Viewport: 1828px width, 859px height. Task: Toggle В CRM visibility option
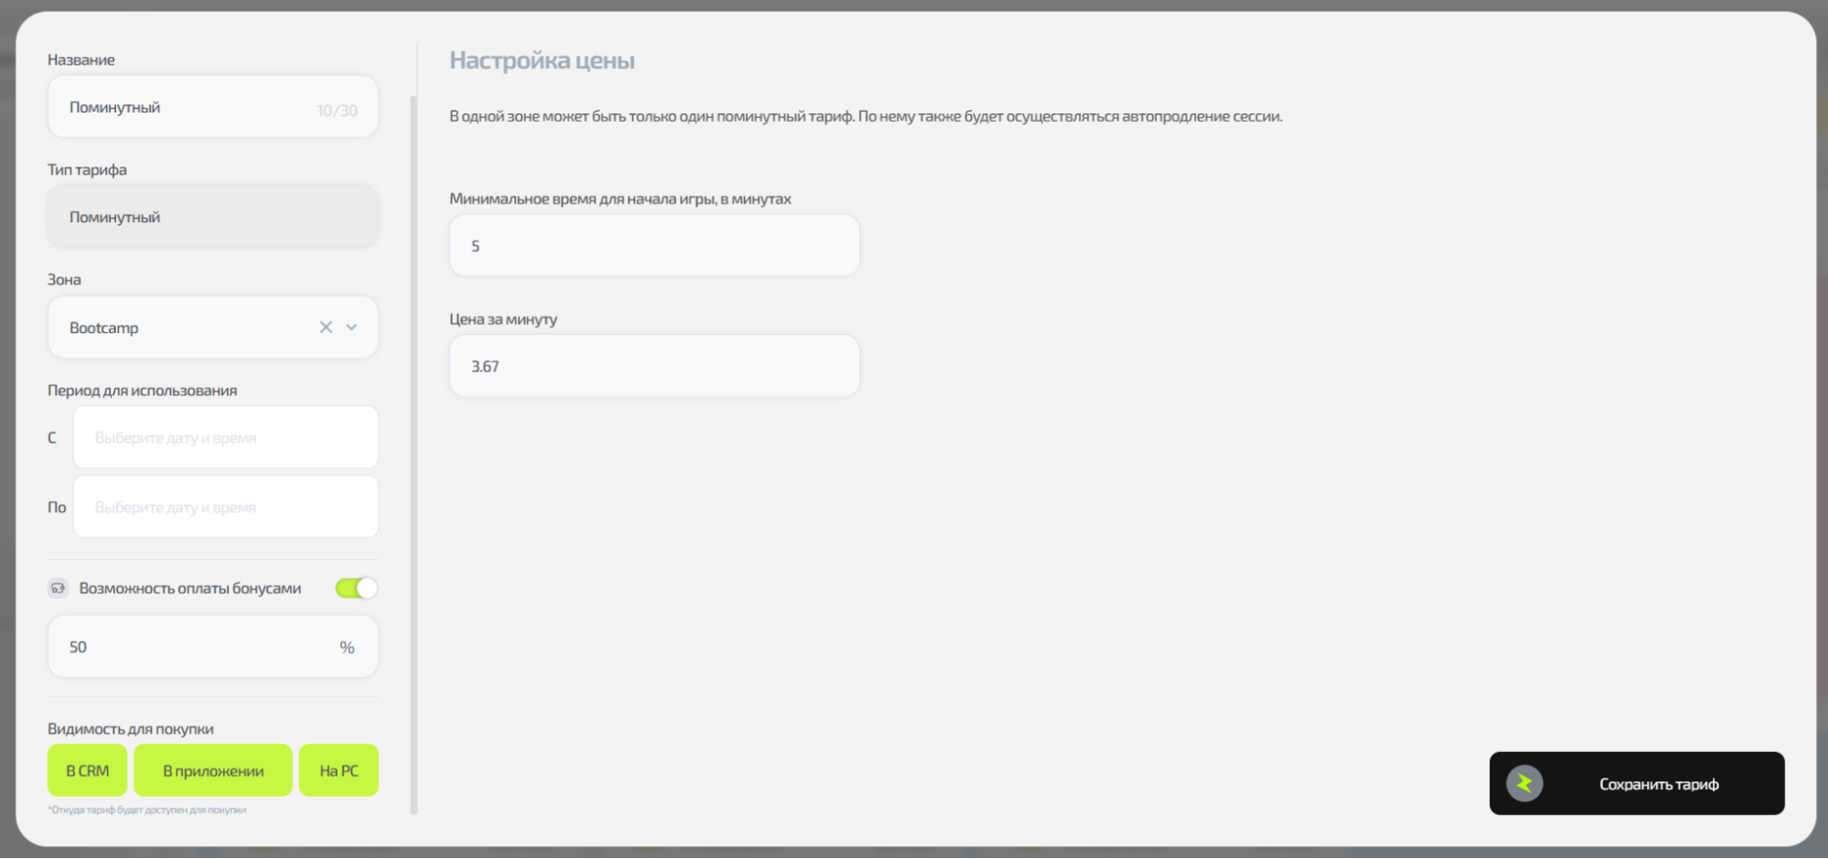[88, 770]
